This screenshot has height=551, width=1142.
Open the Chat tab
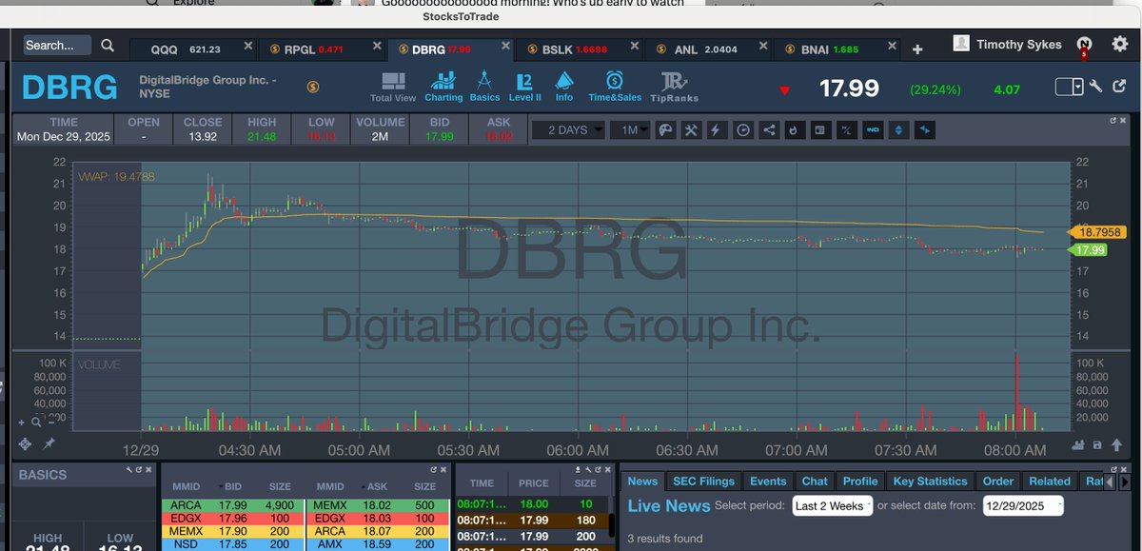pyautogui.click(x=815, y=482)
